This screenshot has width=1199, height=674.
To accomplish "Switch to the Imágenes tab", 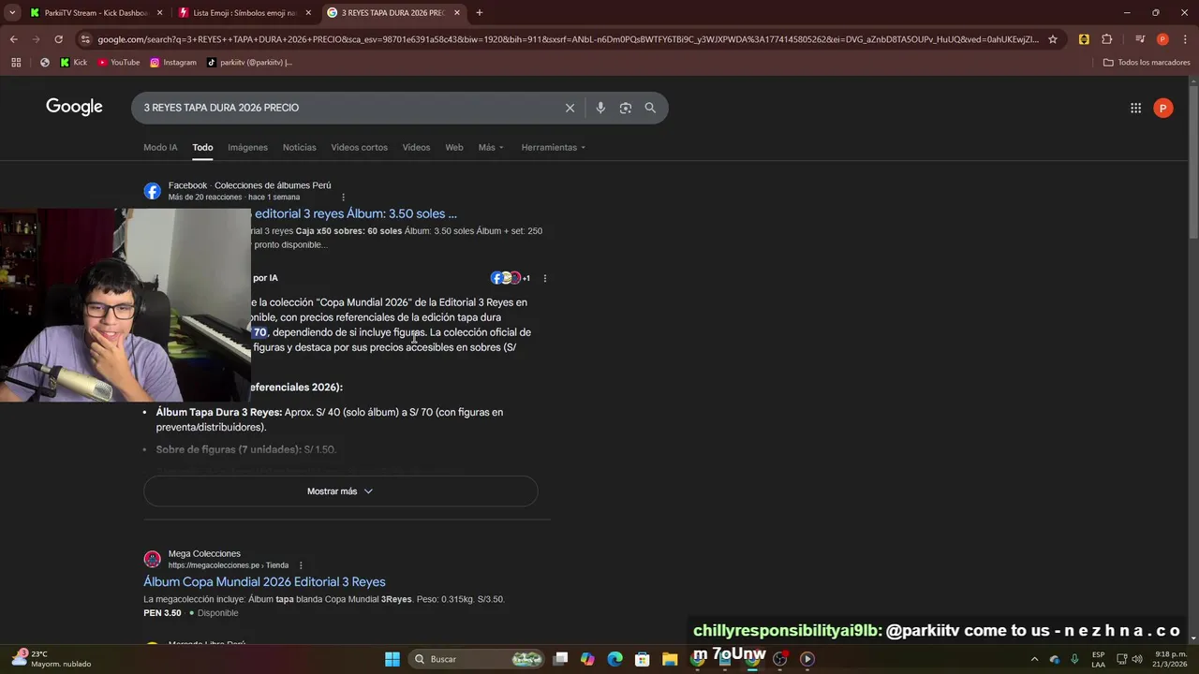I will click(x=247, y=147).
